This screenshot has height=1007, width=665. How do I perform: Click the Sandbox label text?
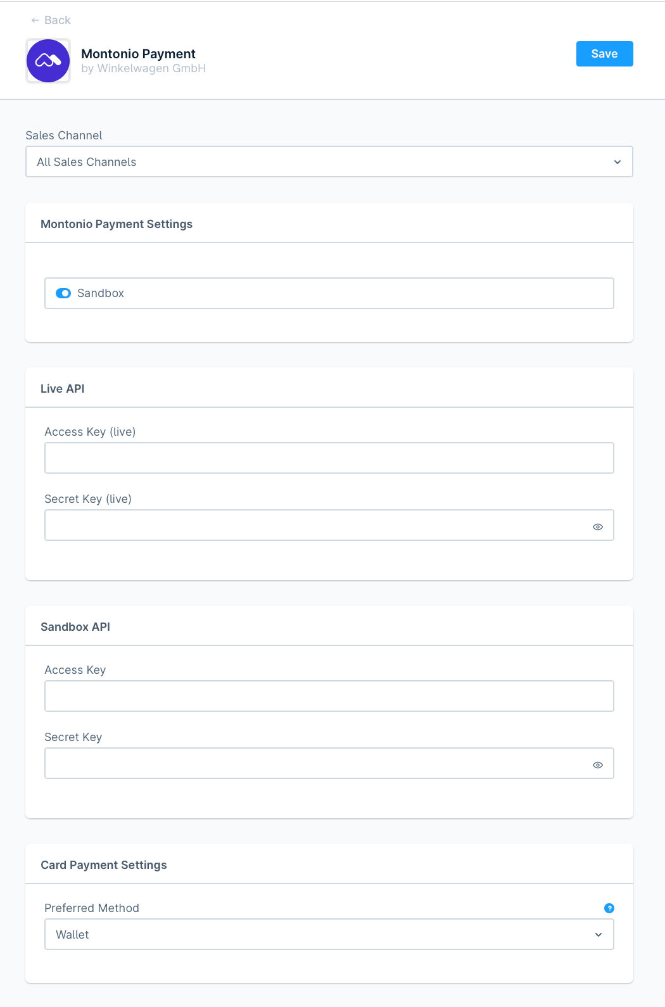click(101, 293)
